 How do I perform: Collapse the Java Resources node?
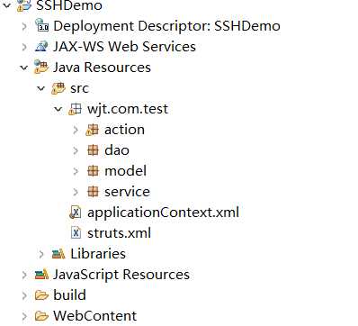(x=24, y=68)
